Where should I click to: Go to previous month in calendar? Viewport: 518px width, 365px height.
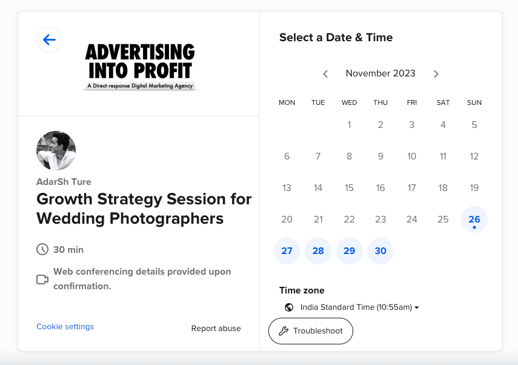point(325,74)
